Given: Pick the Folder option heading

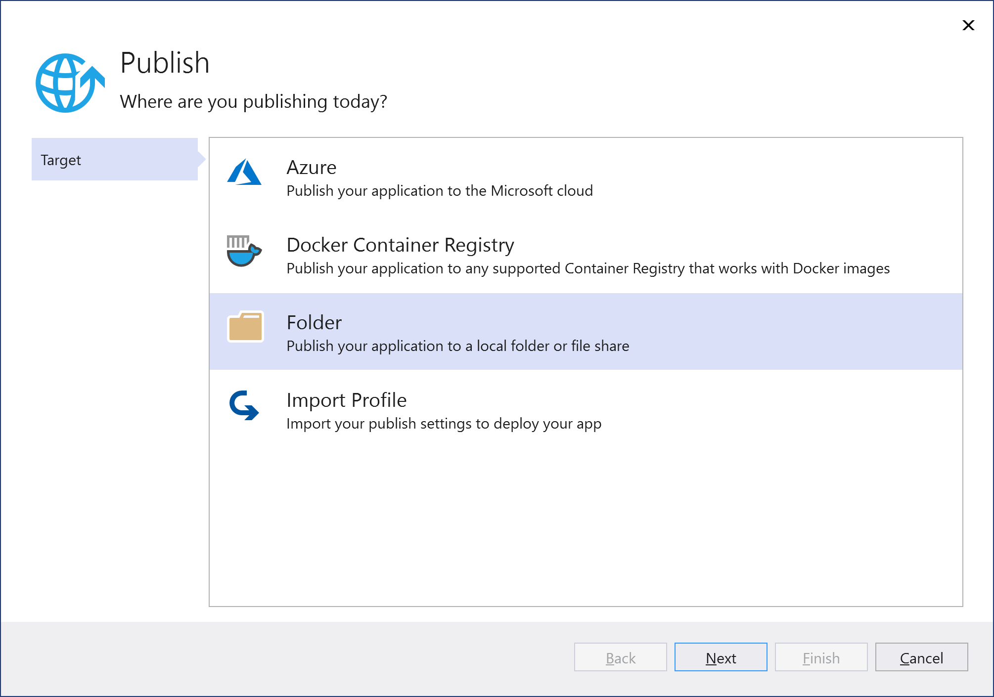Looking at the screenshot, I should click(314, 323).
